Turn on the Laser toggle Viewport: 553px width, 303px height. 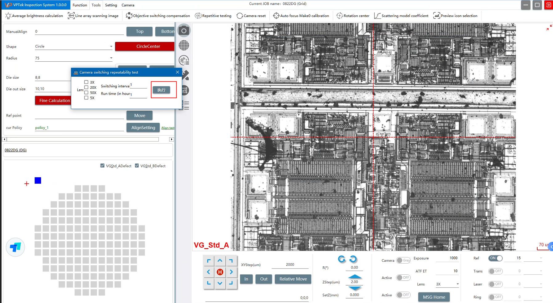495,284
